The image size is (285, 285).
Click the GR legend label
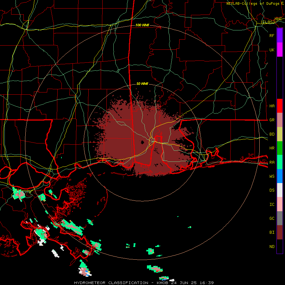pyautogui.click(x=272, y=120)
